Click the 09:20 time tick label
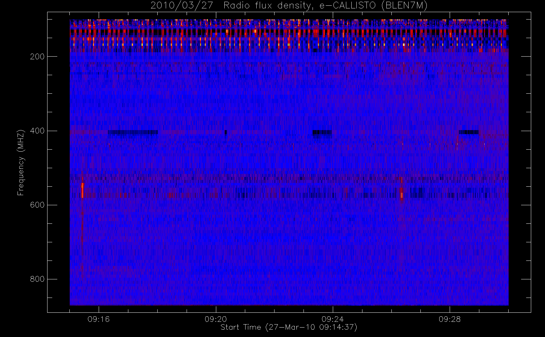Image resolution: width=545 pixels, height=337 pixels. [216, 319]
